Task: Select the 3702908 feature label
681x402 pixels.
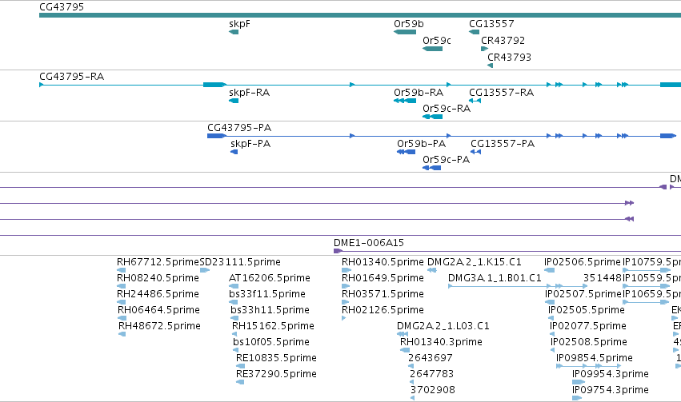Action: (433, 390)
